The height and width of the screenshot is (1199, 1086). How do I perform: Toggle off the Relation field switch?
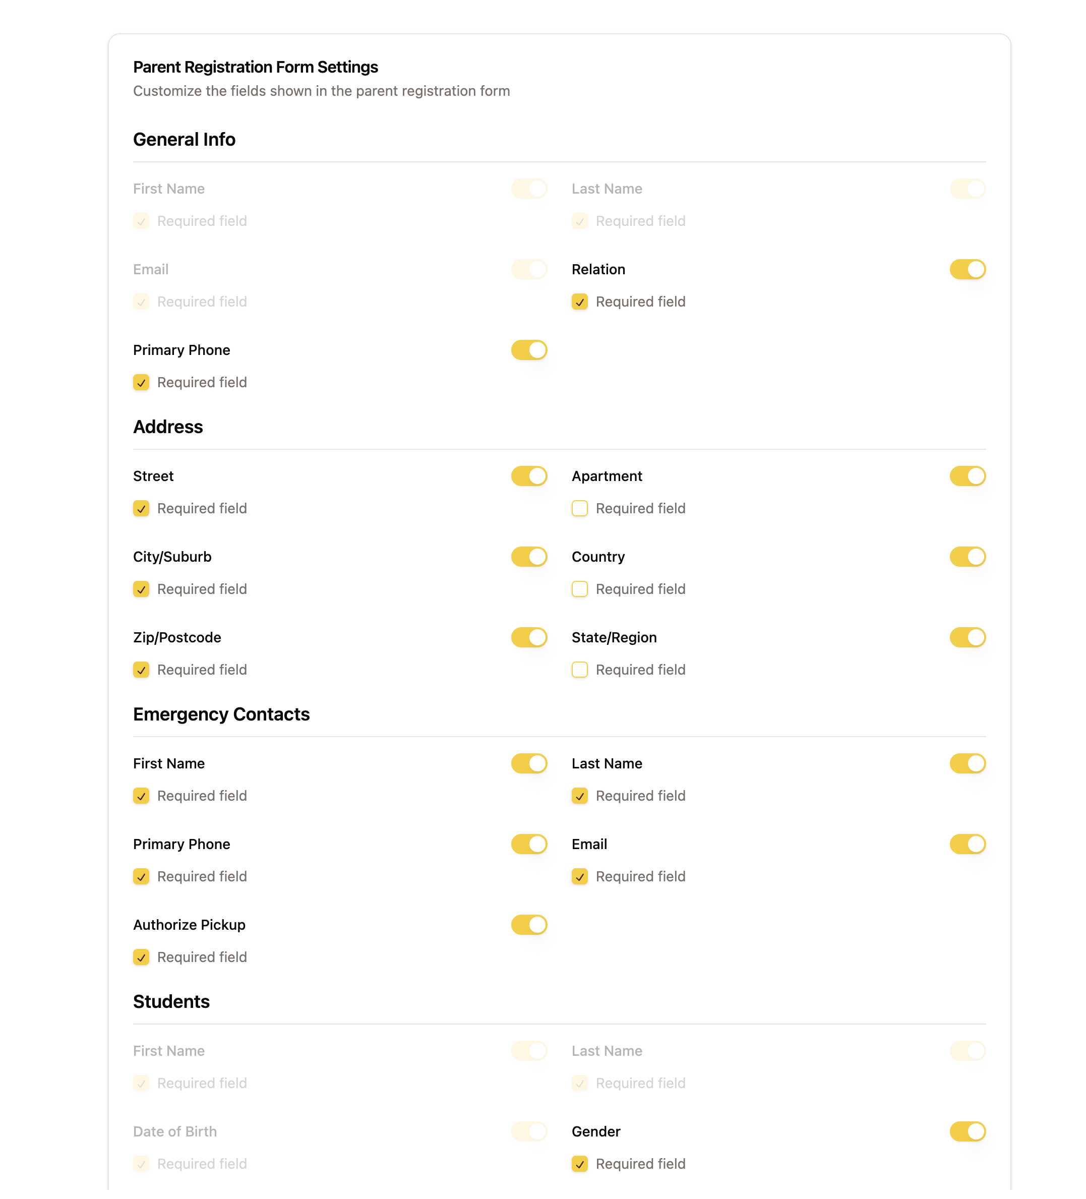click(x=967, y=269)
